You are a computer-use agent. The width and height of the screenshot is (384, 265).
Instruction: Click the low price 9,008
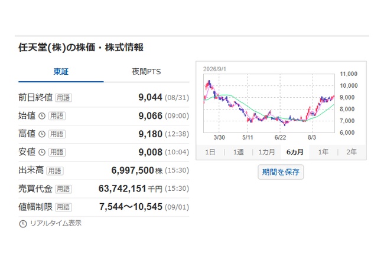(151, 152)
